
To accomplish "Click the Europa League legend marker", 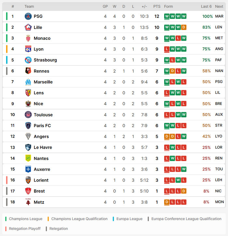I will coord(113,219).
